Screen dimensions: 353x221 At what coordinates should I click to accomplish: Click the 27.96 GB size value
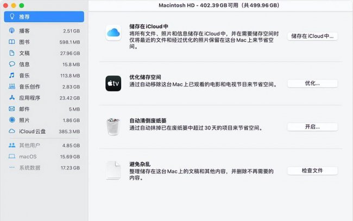70,54
